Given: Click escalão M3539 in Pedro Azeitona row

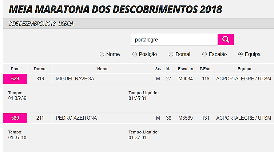Looking at the screenshot, I should click(x=185, y=118).
